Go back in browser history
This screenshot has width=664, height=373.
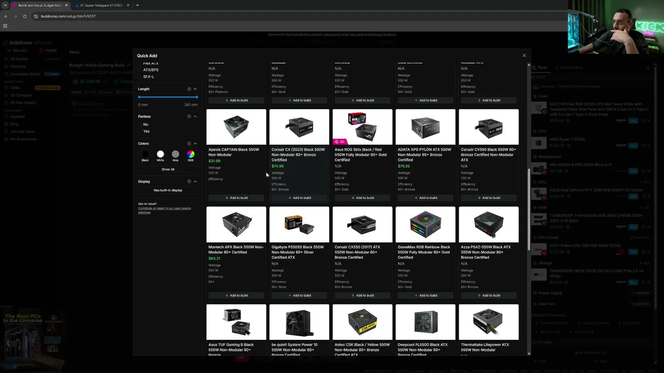tap(6, 16)
